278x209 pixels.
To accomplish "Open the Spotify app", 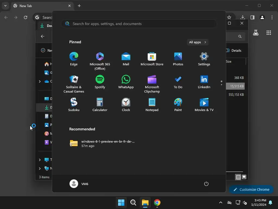I will [100, 82].
